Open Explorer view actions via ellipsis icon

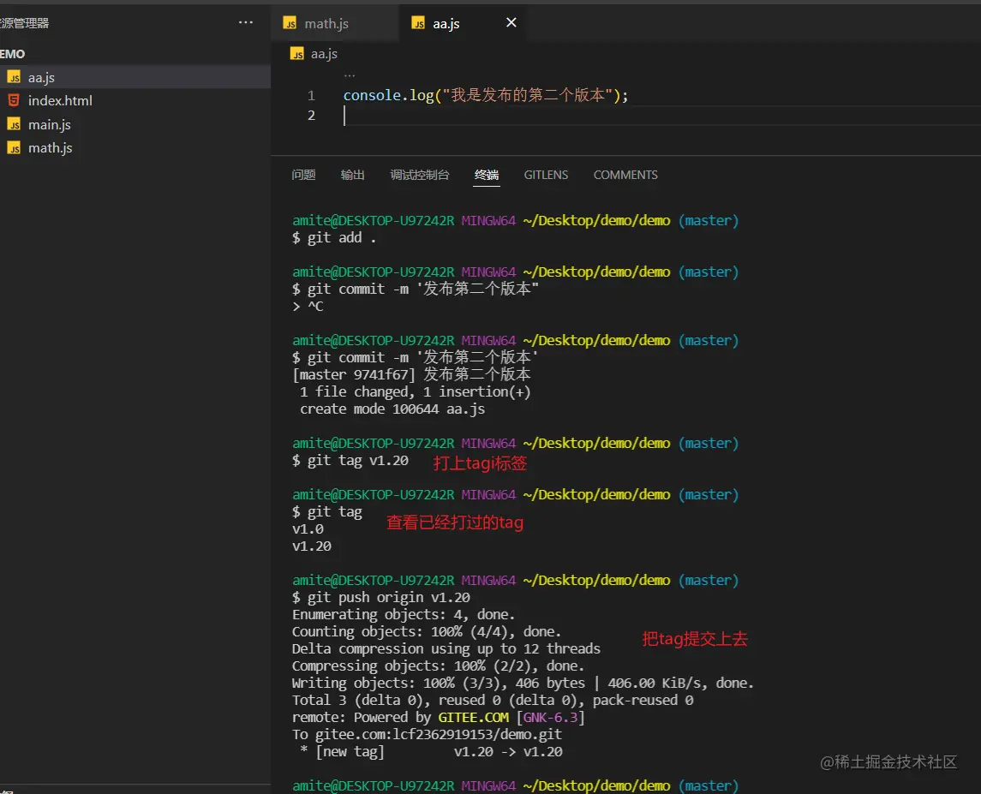tap(246, 22)
